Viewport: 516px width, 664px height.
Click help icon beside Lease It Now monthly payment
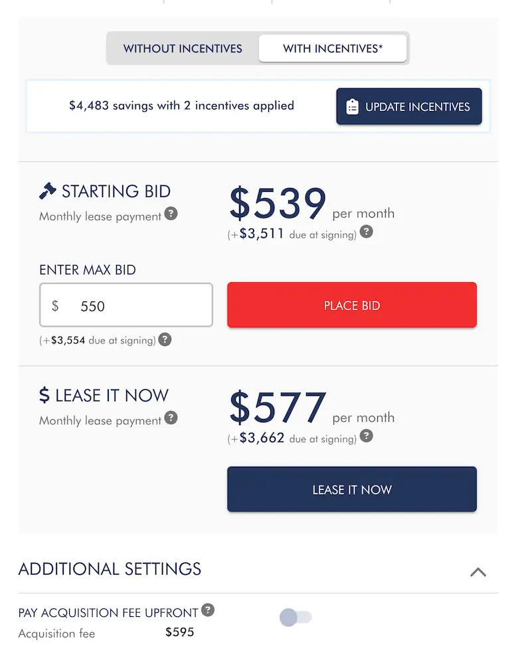171,418
